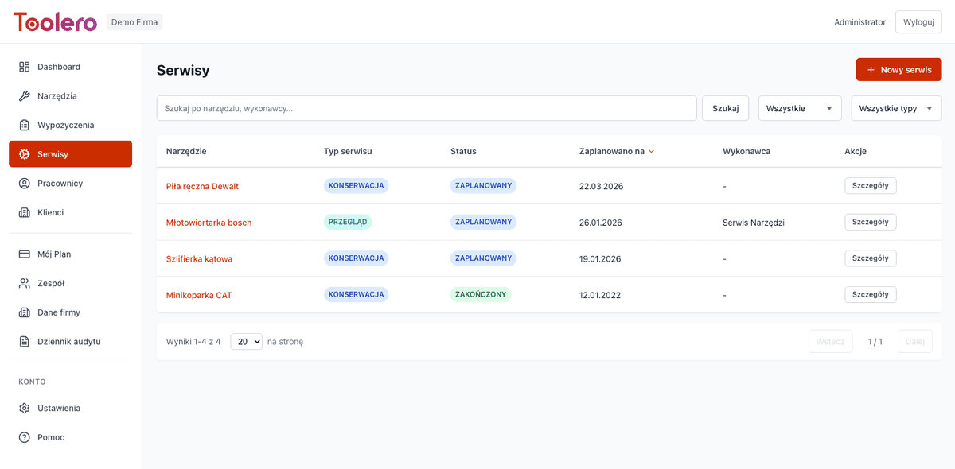Click the Zespół people icon
The width and height of the screenshot is (955, 469).
[x=23, y=283]
